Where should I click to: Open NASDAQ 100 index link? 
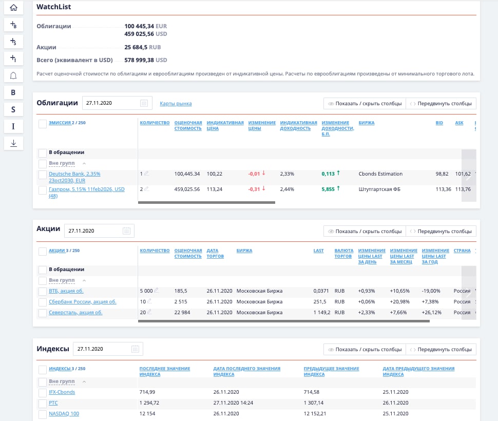(x=64, y=414)
